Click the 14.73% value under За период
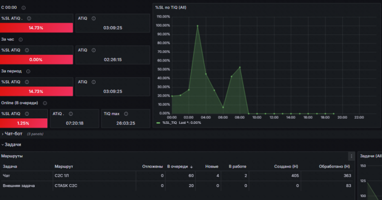 point(36,92)
